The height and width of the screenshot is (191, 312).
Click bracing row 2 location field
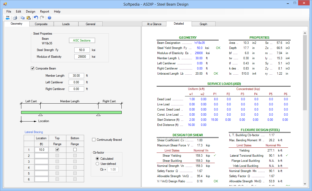click(x=41, y=156)
